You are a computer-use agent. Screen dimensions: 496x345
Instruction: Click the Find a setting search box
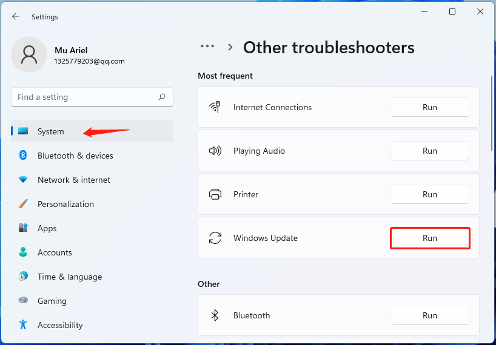pyautogui.click(x=92, y=97)
